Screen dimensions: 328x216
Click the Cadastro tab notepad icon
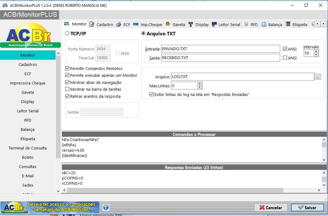point(92,24)
